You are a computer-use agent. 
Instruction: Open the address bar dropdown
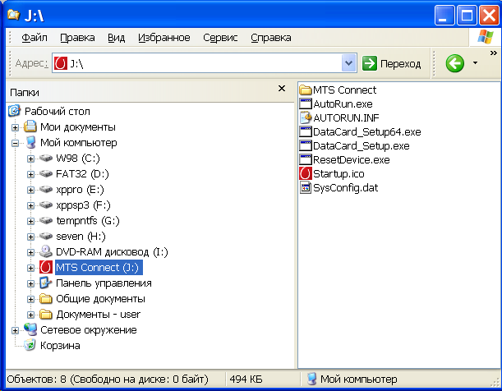click(x=348, y=63)
